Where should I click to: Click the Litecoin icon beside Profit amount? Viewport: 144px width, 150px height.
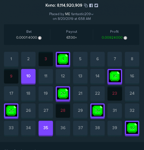pyautogui.click(x=125, y=38)
